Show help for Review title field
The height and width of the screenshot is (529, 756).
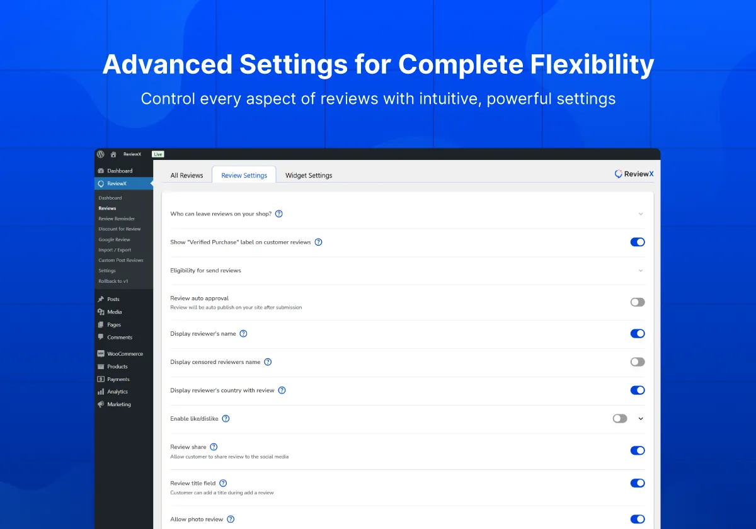click(223, 483)
